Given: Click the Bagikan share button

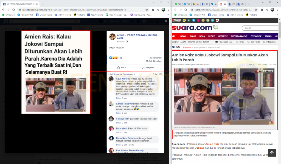Looking at the screenshot, I should click(148, 67).
